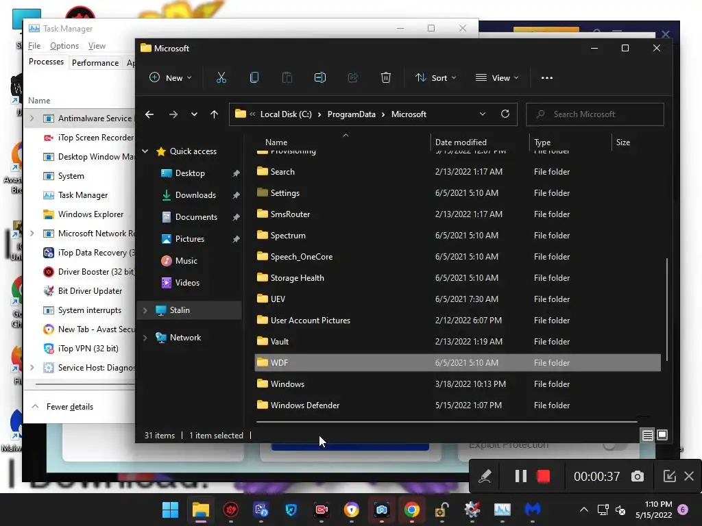Expand Microsoft Network process in Task Manager
This screenshot has height=526, width=702.
32,233
